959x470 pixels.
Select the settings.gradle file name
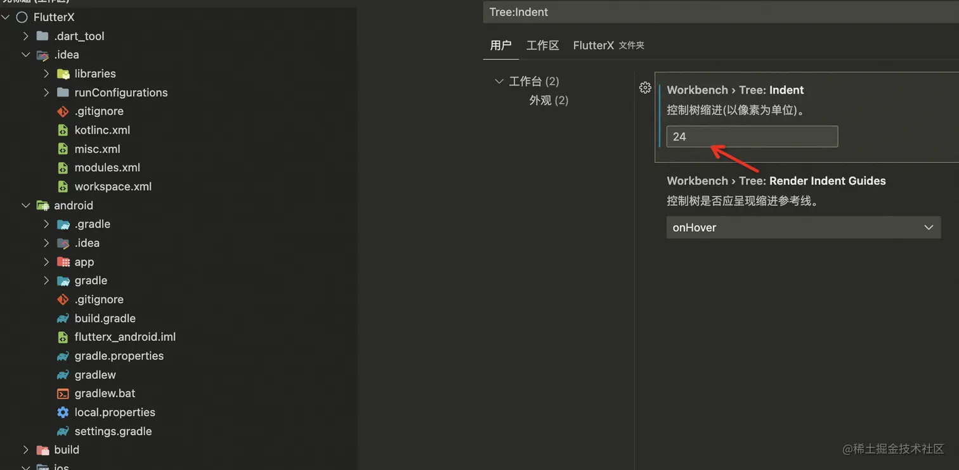click(x=113, y=431)
